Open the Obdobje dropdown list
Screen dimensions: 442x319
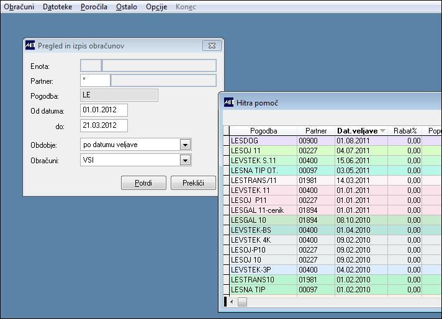[185, 145]
